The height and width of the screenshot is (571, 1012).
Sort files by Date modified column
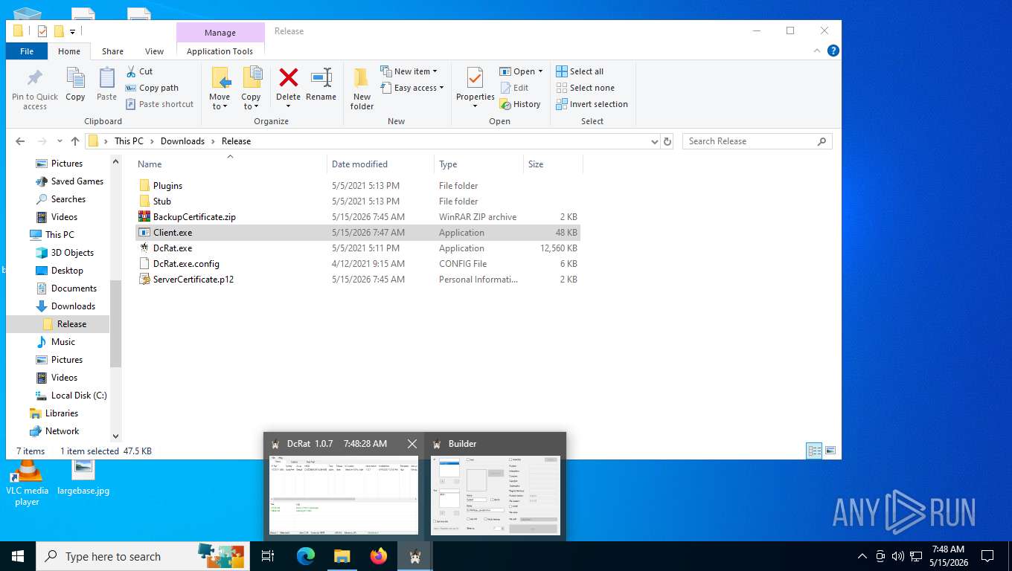click(380, 164)
